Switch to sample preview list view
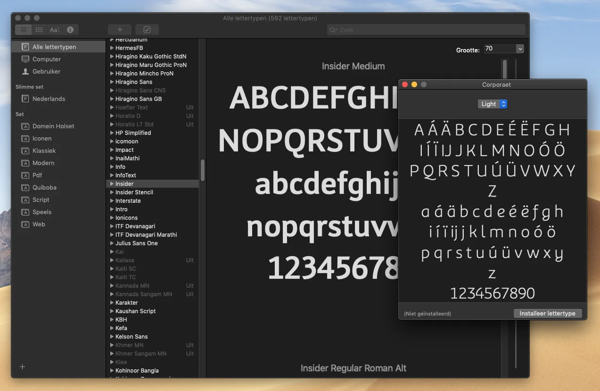Viewport: 600px width, 391px height. click(x=24, y=30)
